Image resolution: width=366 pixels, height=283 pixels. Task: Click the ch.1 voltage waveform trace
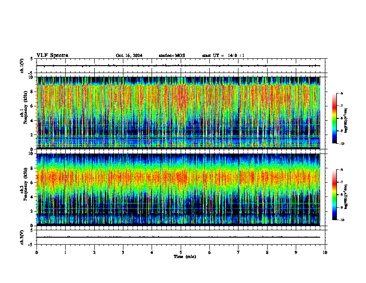(x=178, y=66)
